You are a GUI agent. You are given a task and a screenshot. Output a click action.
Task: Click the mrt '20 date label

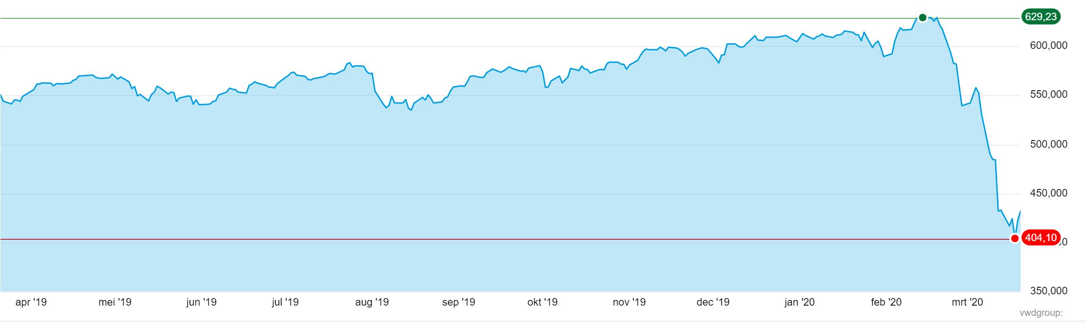967,302
